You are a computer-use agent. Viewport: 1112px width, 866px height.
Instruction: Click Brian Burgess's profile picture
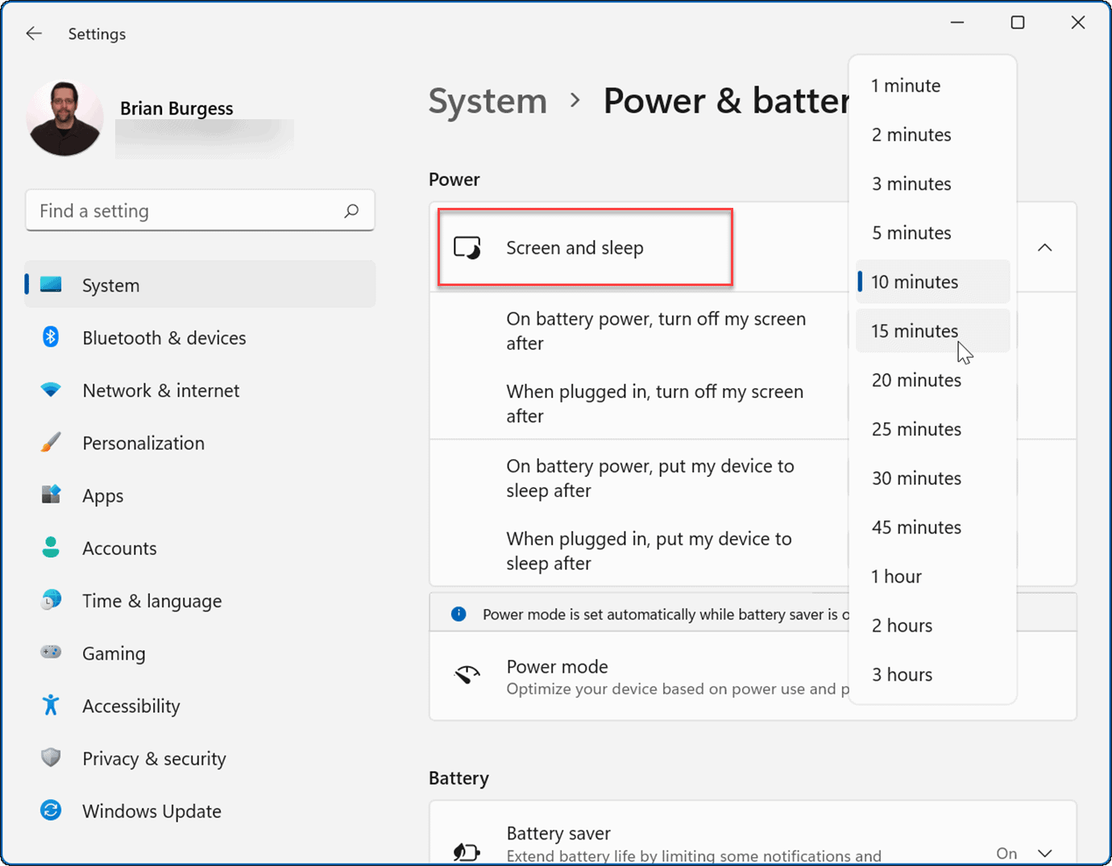pyautogui.click(x=64, y=118)
